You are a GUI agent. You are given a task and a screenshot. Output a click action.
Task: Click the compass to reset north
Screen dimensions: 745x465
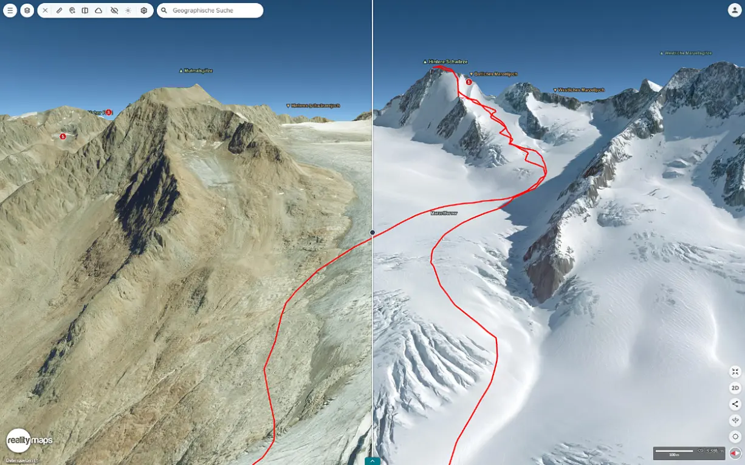click(735, 453)
